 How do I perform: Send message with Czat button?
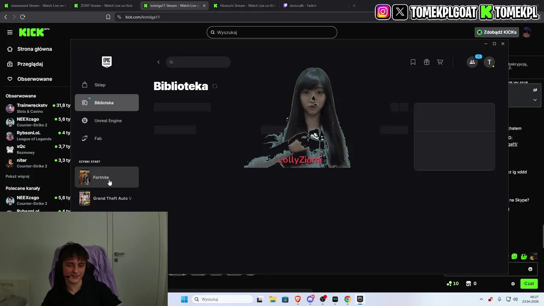tap(529, 283)
